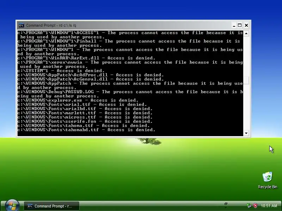Click the Fonts\arial.ttf line
Viewport: 282px width, 211px height.
(82, 104)
